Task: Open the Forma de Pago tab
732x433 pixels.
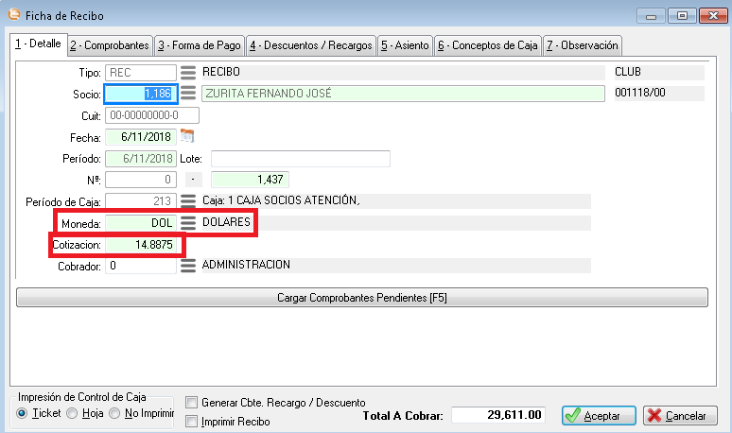Action: point(199,45)
